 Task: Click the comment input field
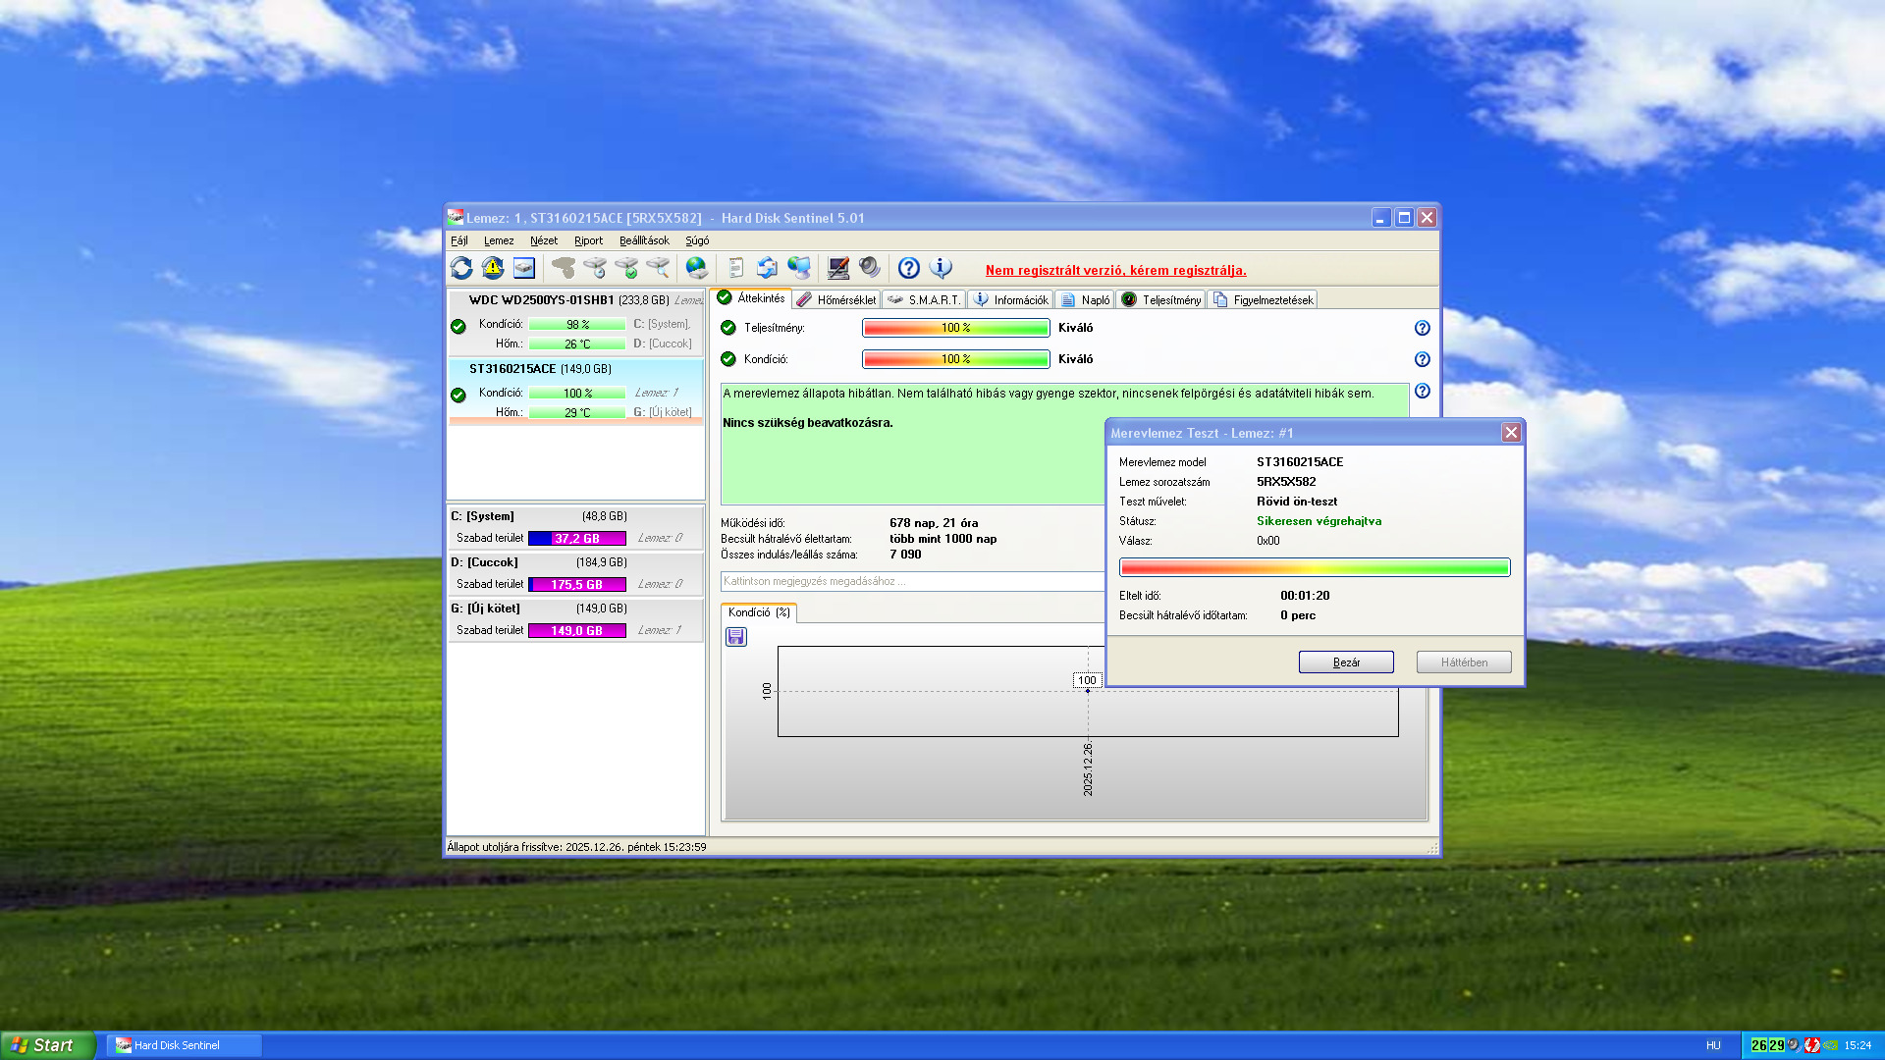[913, 581]
